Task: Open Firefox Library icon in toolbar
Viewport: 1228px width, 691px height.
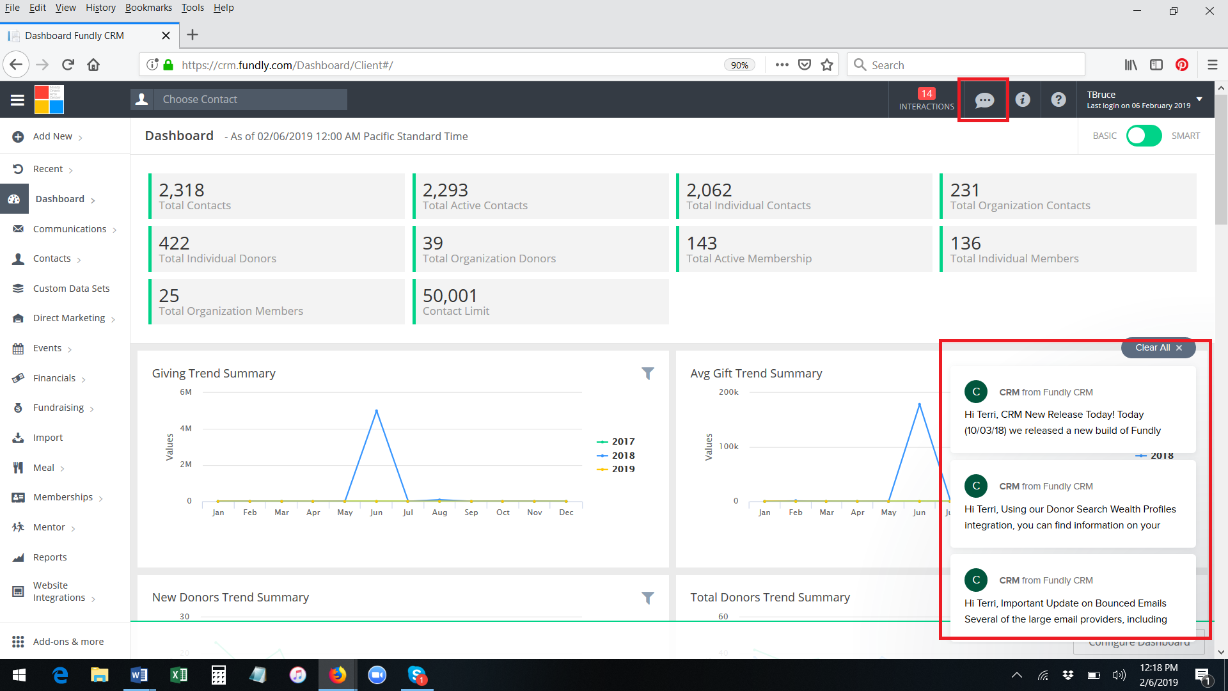Action: [x=1131, y=65]
